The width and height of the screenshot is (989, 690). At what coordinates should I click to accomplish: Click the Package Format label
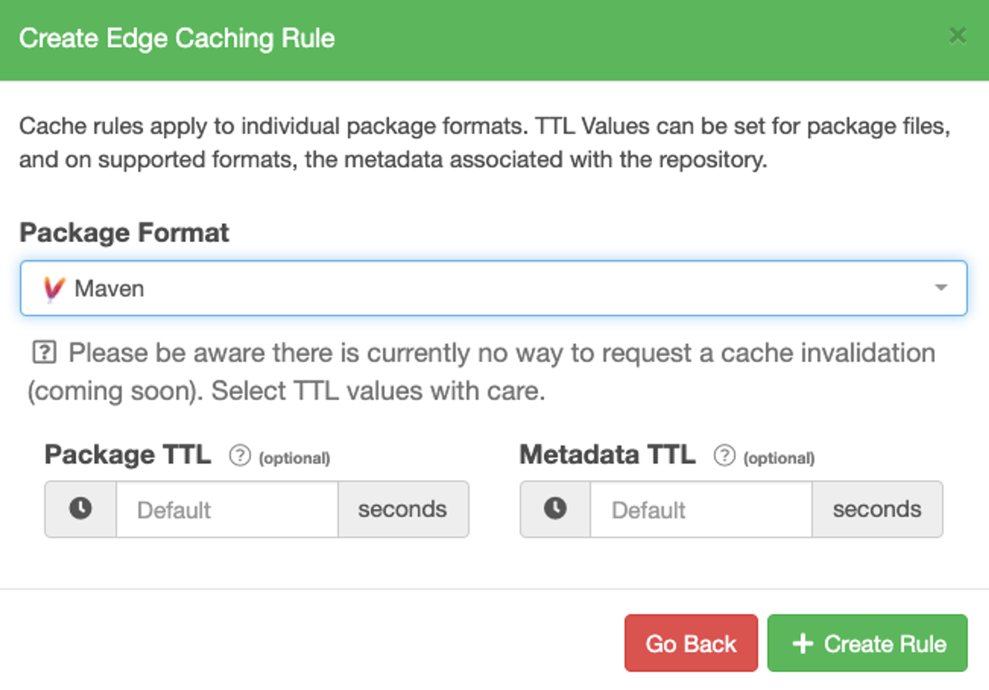(x=124, y=233)
